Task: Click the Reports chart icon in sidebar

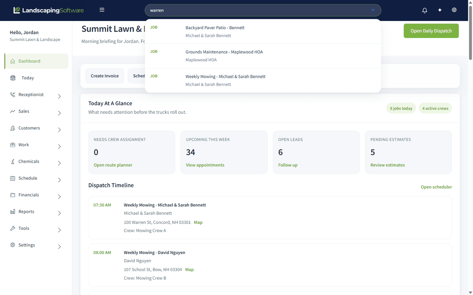Action: pos(13,212)
